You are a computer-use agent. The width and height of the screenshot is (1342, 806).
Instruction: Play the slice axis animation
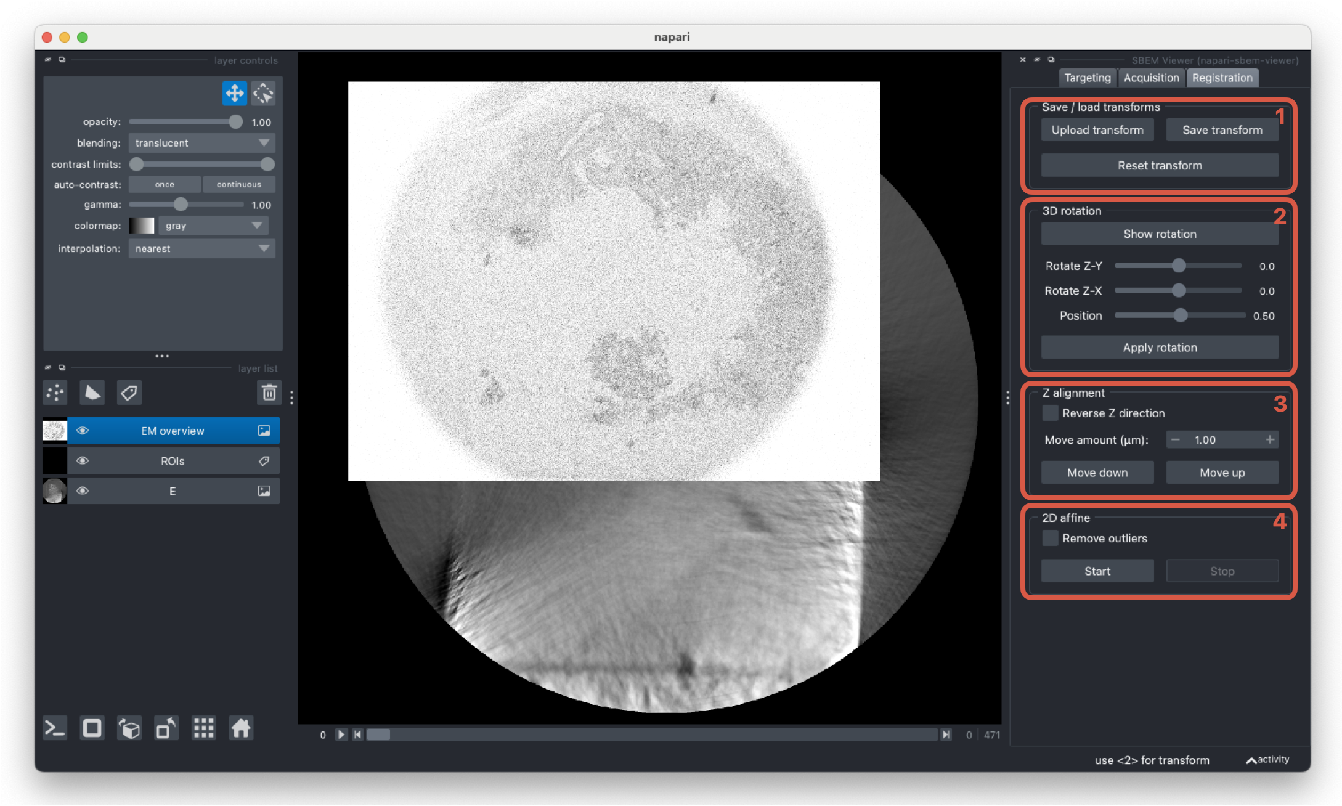(341, 735)
